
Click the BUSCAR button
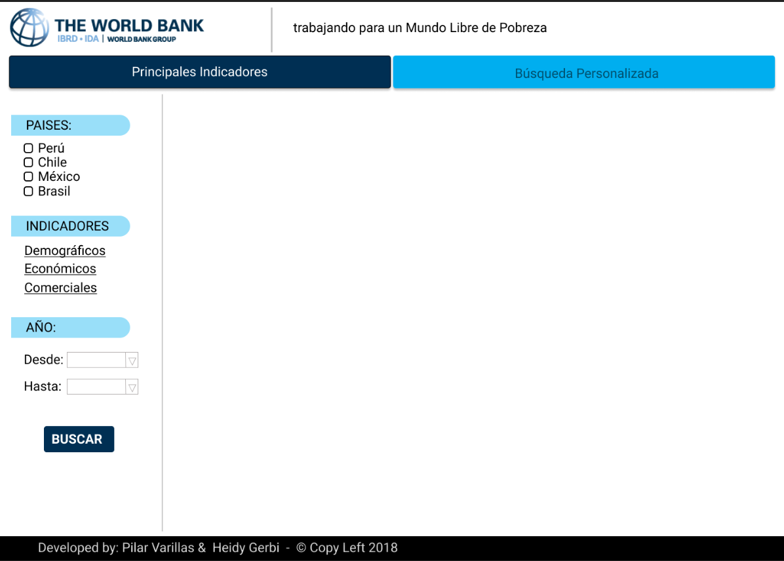coord(79,439)
